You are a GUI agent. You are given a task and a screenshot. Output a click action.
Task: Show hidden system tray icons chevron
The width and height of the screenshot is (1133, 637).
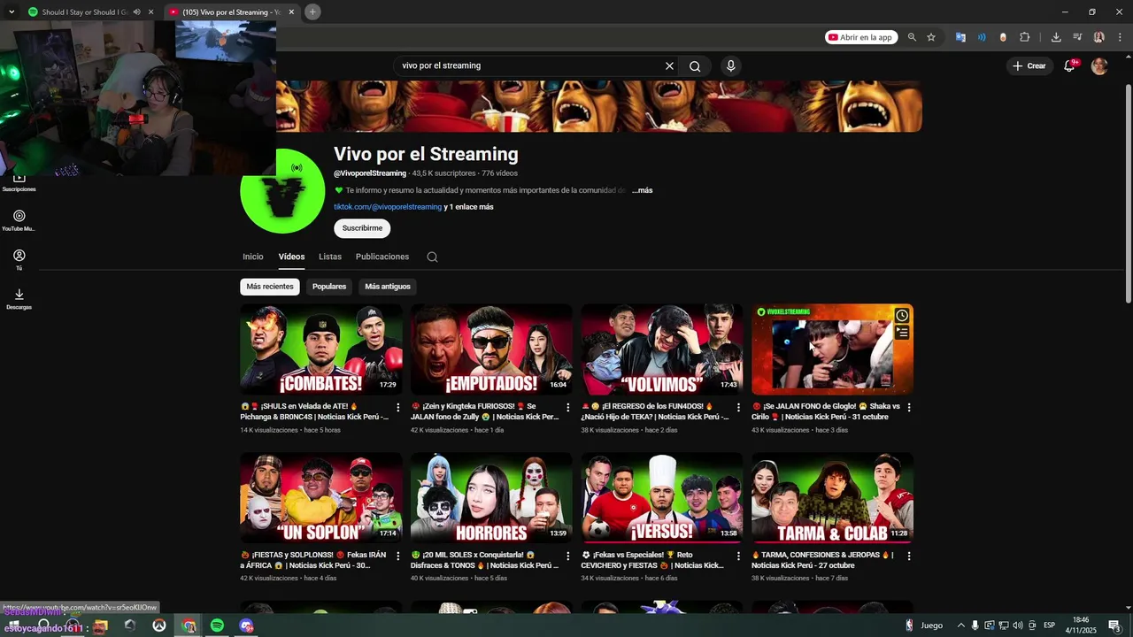[961, 625]
